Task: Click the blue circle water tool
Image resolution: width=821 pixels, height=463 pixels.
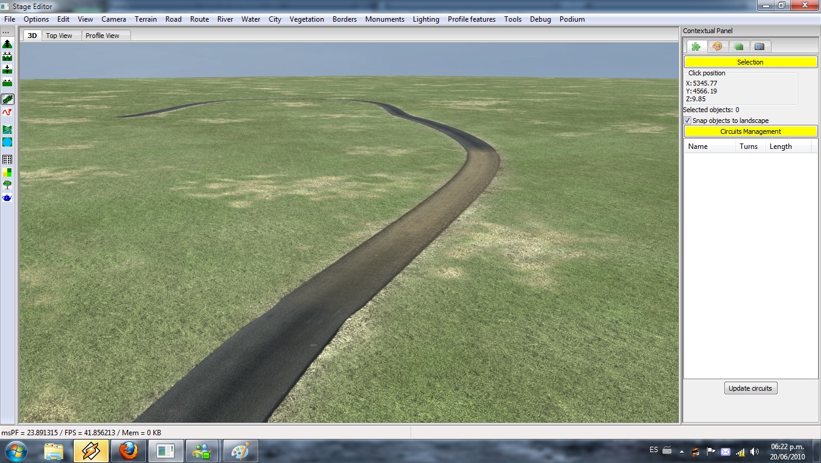Action: (x=7, y=142)
